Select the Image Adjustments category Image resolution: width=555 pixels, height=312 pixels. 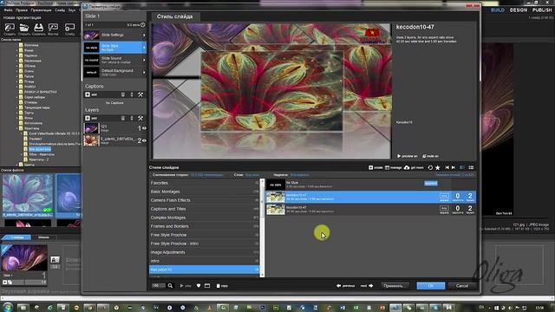(205, 252)
